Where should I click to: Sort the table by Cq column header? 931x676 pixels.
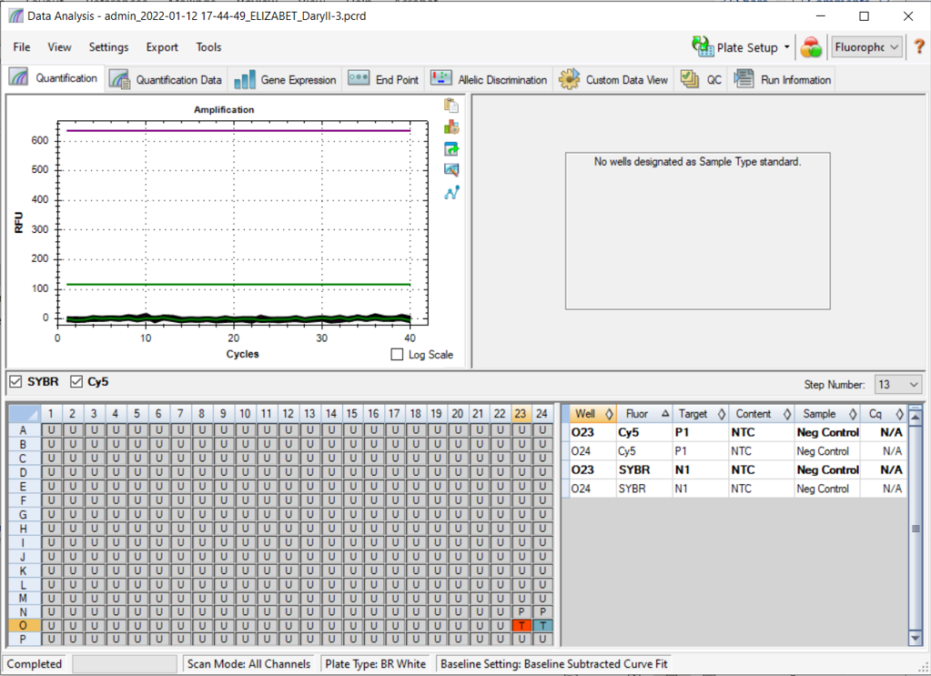click(875, 413)
